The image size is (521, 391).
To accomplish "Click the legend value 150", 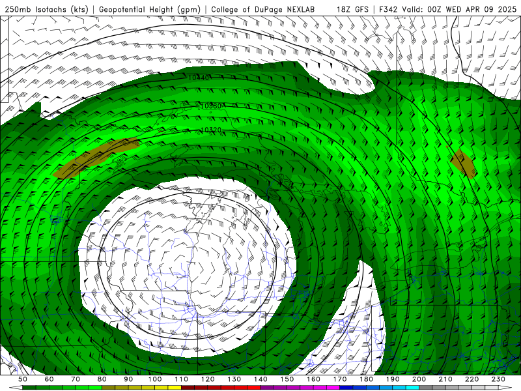I will (x=287, y=379).
